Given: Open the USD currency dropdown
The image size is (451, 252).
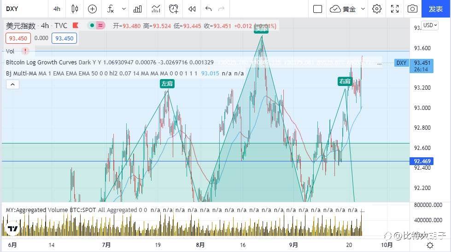Looking at the screenshot, I should click(430, 25).
